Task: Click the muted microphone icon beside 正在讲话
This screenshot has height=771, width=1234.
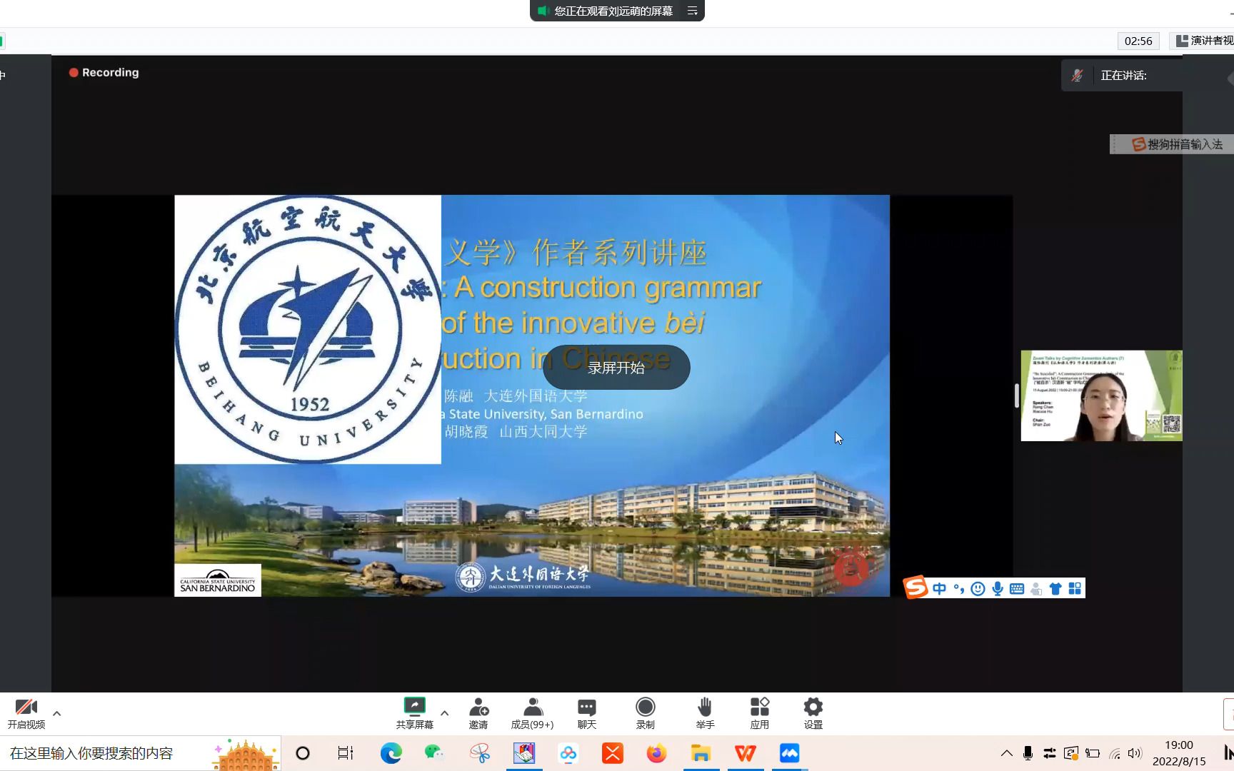Action: point(1078,75)
